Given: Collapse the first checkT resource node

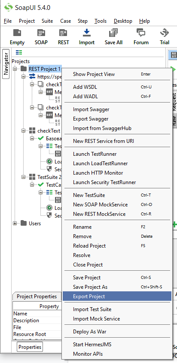Looking at the screenshot, I should pos(32,84).
